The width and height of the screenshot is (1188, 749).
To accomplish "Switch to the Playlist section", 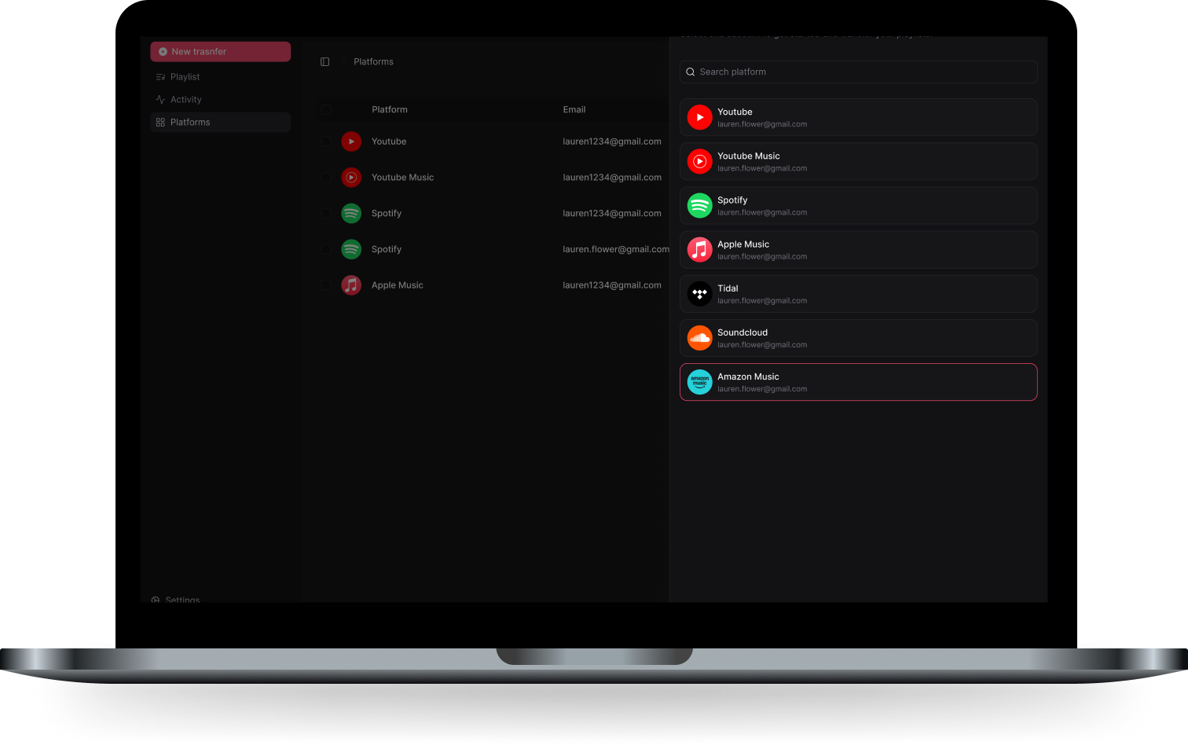I will click(x=185, y=76).
